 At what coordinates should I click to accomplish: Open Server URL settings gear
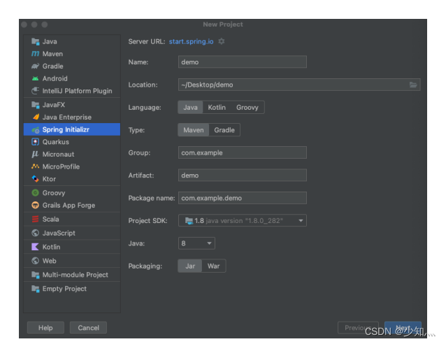tap(222, 41)
